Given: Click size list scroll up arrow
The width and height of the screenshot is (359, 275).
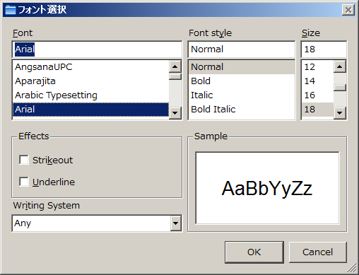Looking at the screenshot, I should click(340, 66).
